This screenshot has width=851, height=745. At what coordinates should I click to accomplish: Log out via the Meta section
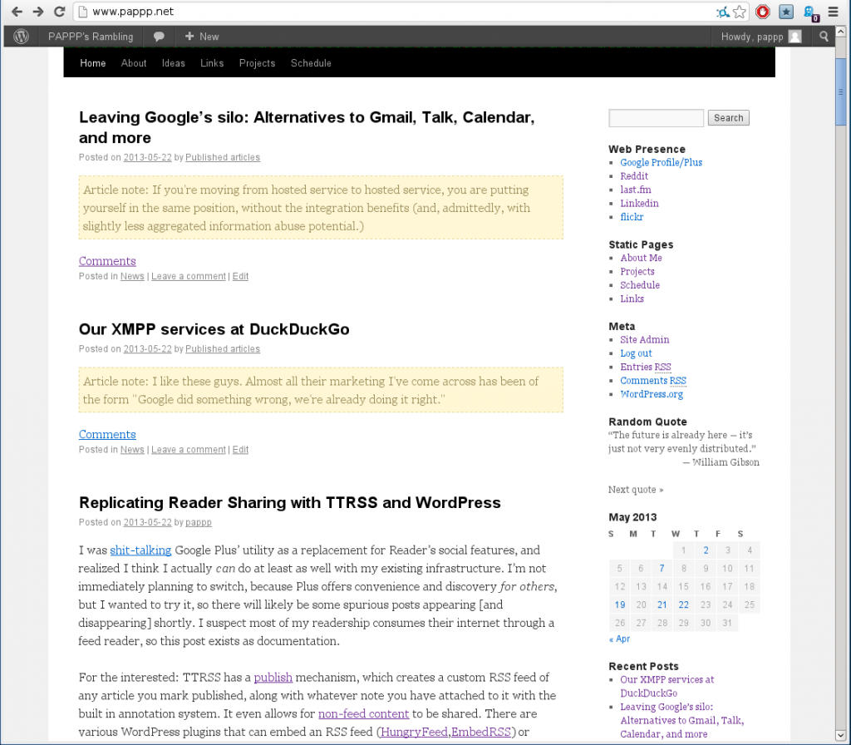point(636,353)
